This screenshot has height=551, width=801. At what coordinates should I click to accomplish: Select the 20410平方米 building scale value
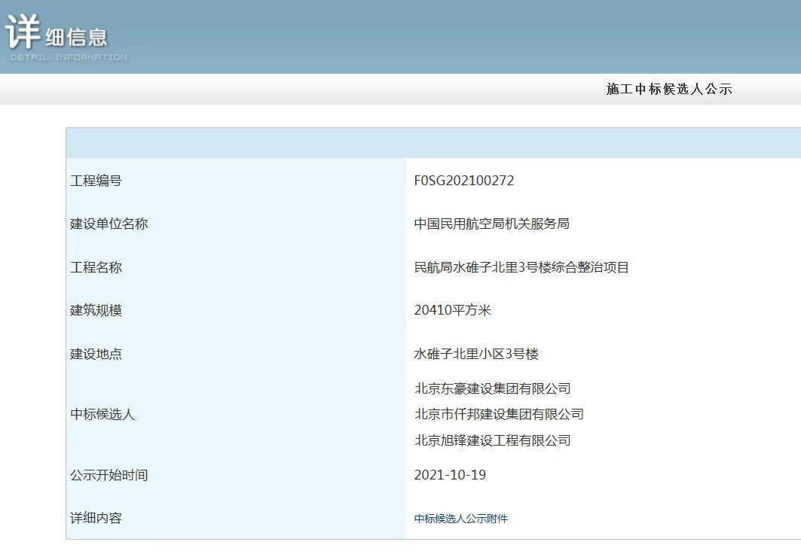(452, 310)
